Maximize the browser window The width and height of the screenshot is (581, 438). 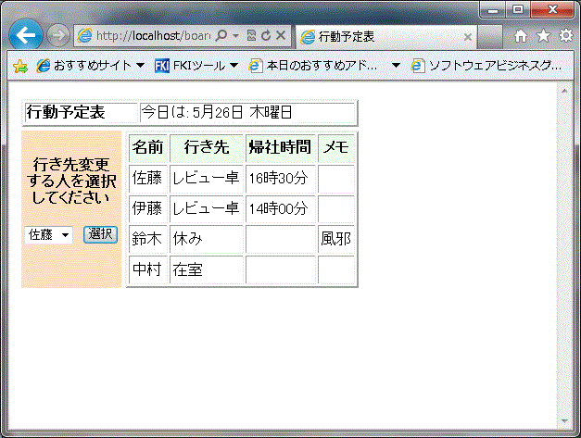pos(518,9)
